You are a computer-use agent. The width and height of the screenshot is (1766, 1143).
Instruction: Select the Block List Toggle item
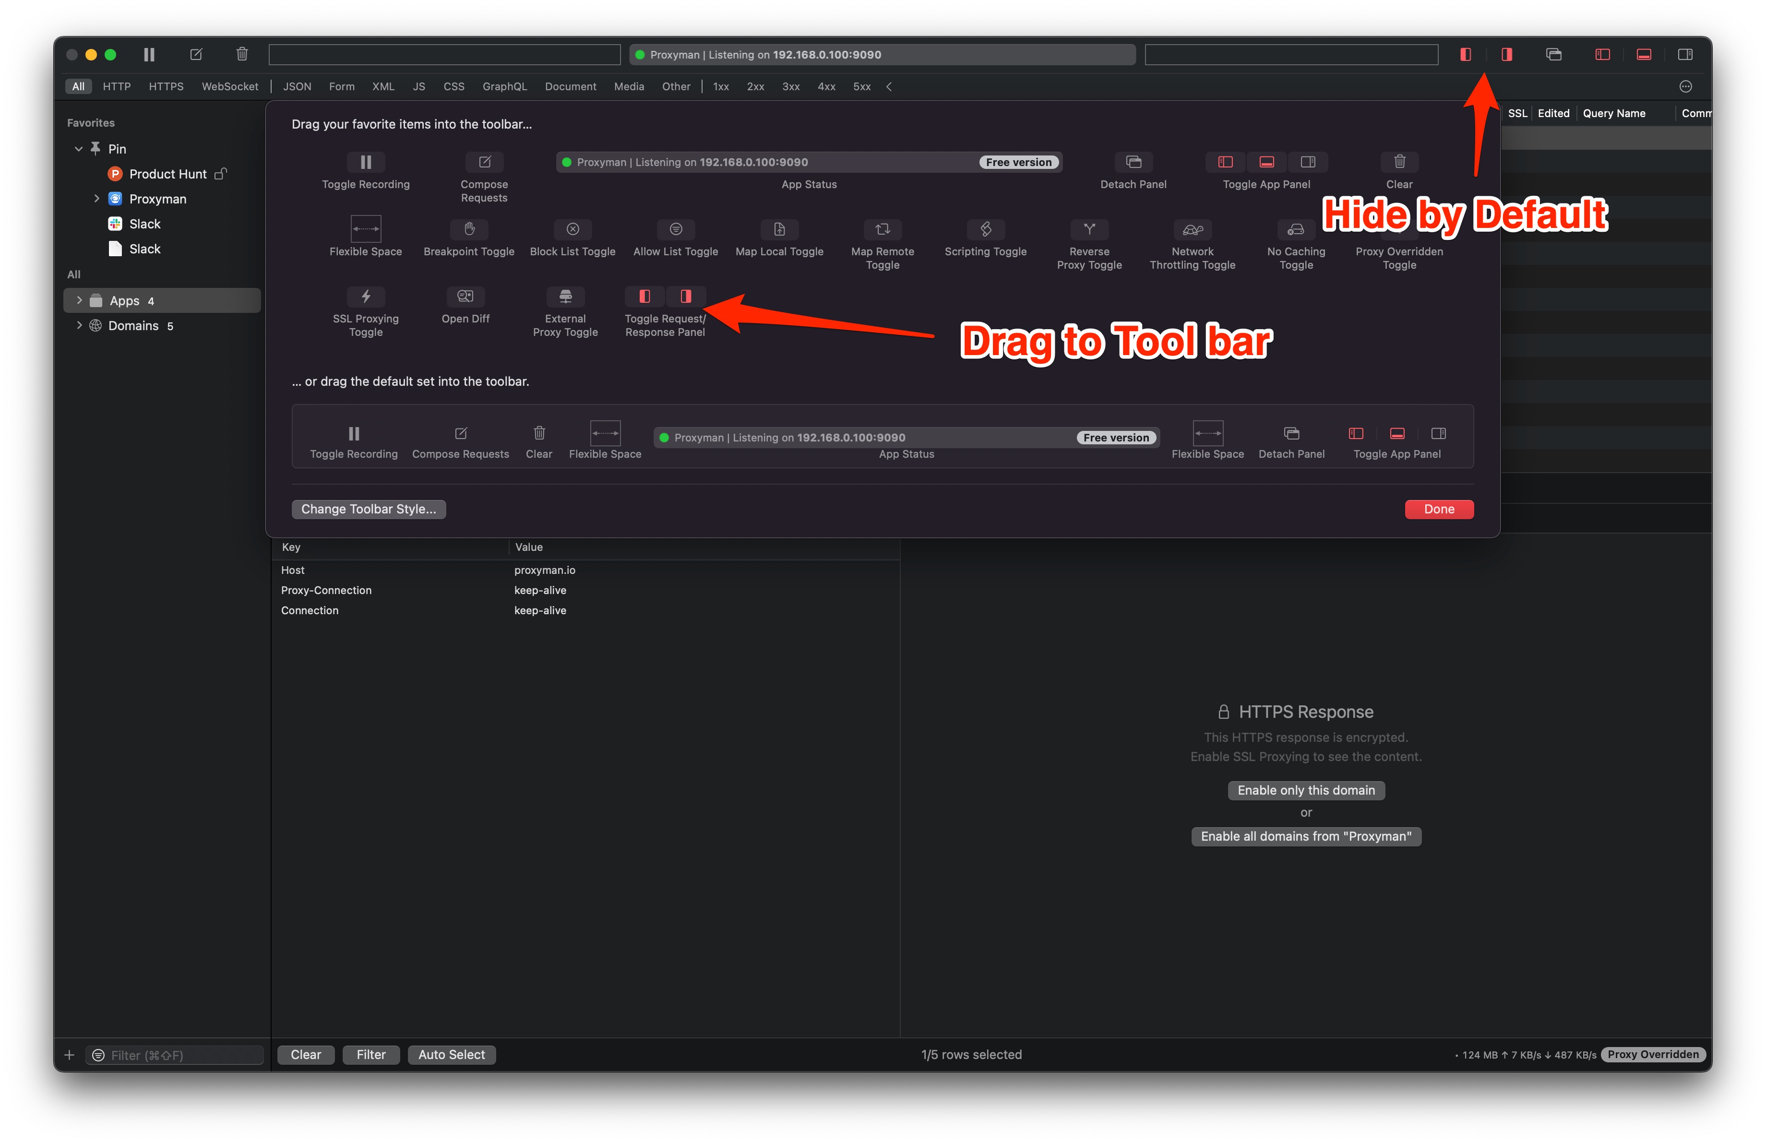(573, 229)
